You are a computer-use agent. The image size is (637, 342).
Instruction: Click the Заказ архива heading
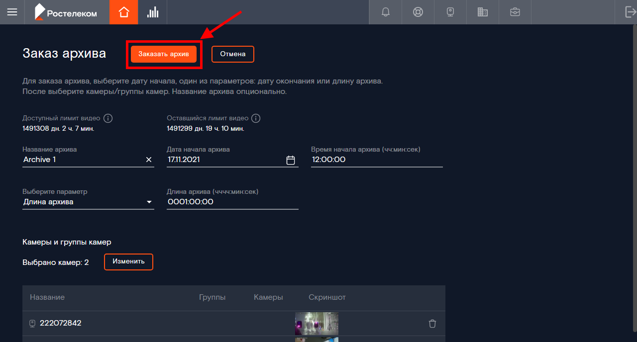click(x=64, y=54)
